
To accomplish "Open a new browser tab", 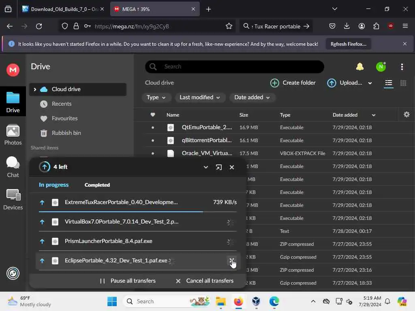I will pyautogui.click(x=208, y=9).
